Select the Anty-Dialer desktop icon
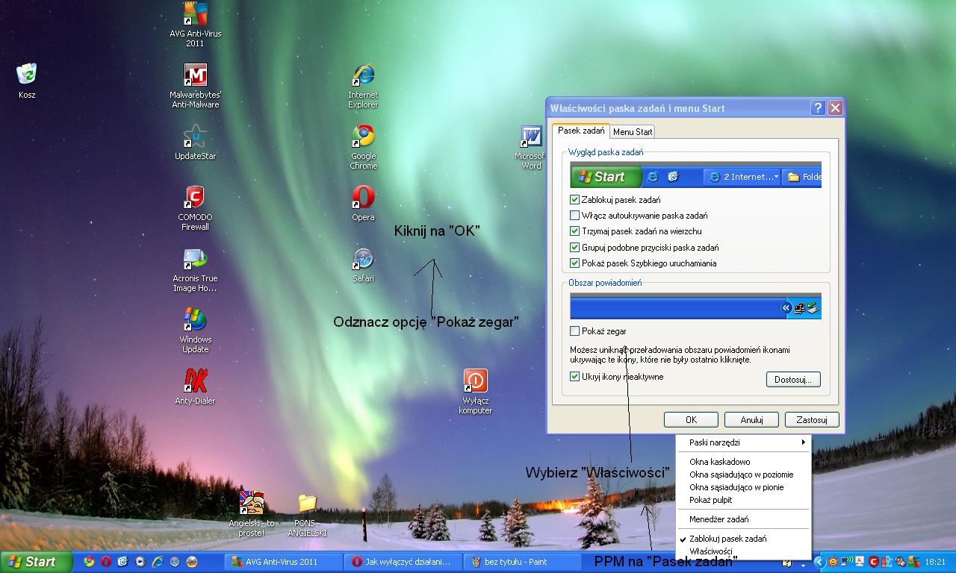 [195, 387]
